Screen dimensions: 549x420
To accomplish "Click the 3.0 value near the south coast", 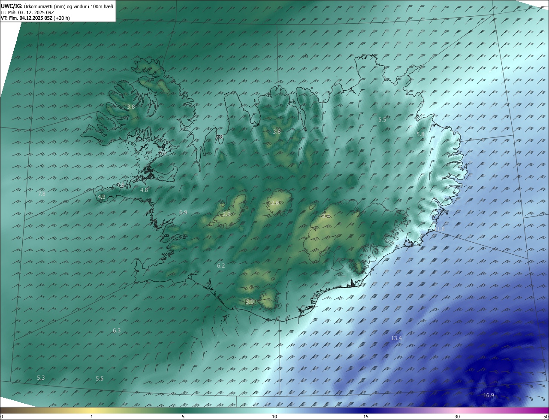I will click(x=250, y=302).
